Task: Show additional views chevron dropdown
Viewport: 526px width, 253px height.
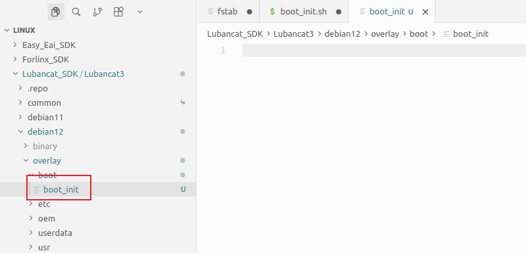Action: click(140, 12)
